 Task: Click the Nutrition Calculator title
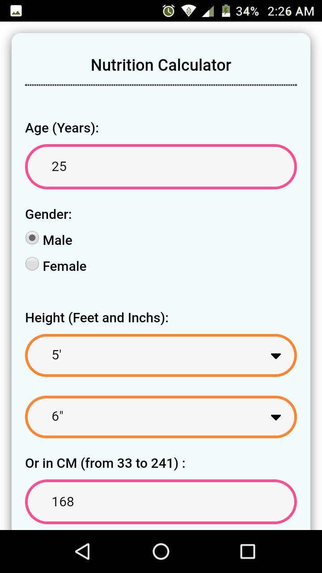coord(161,65)
